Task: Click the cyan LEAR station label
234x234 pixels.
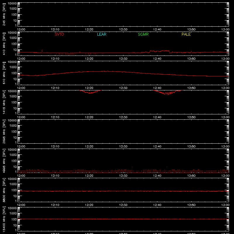Action: [101, 34]
